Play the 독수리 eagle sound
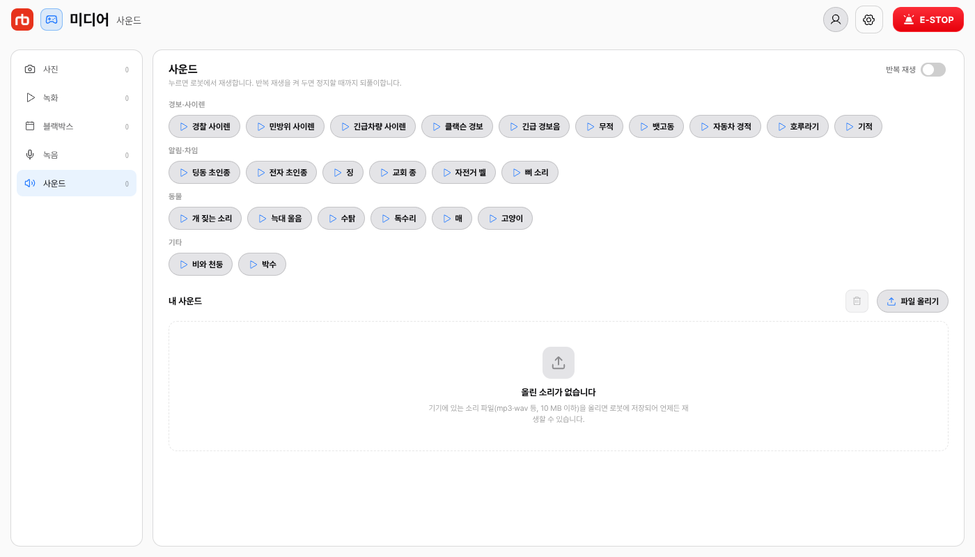 (x=398, y=219)
